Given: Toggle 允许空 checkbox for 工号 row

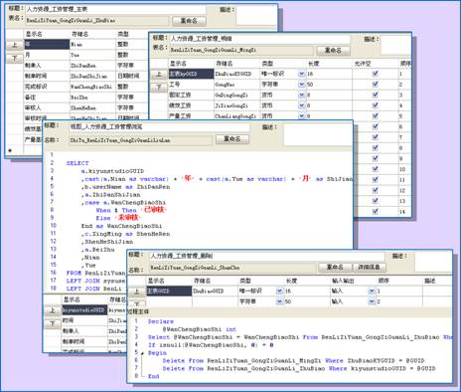Looking at the screenshot, I should (x=375, y=85).
